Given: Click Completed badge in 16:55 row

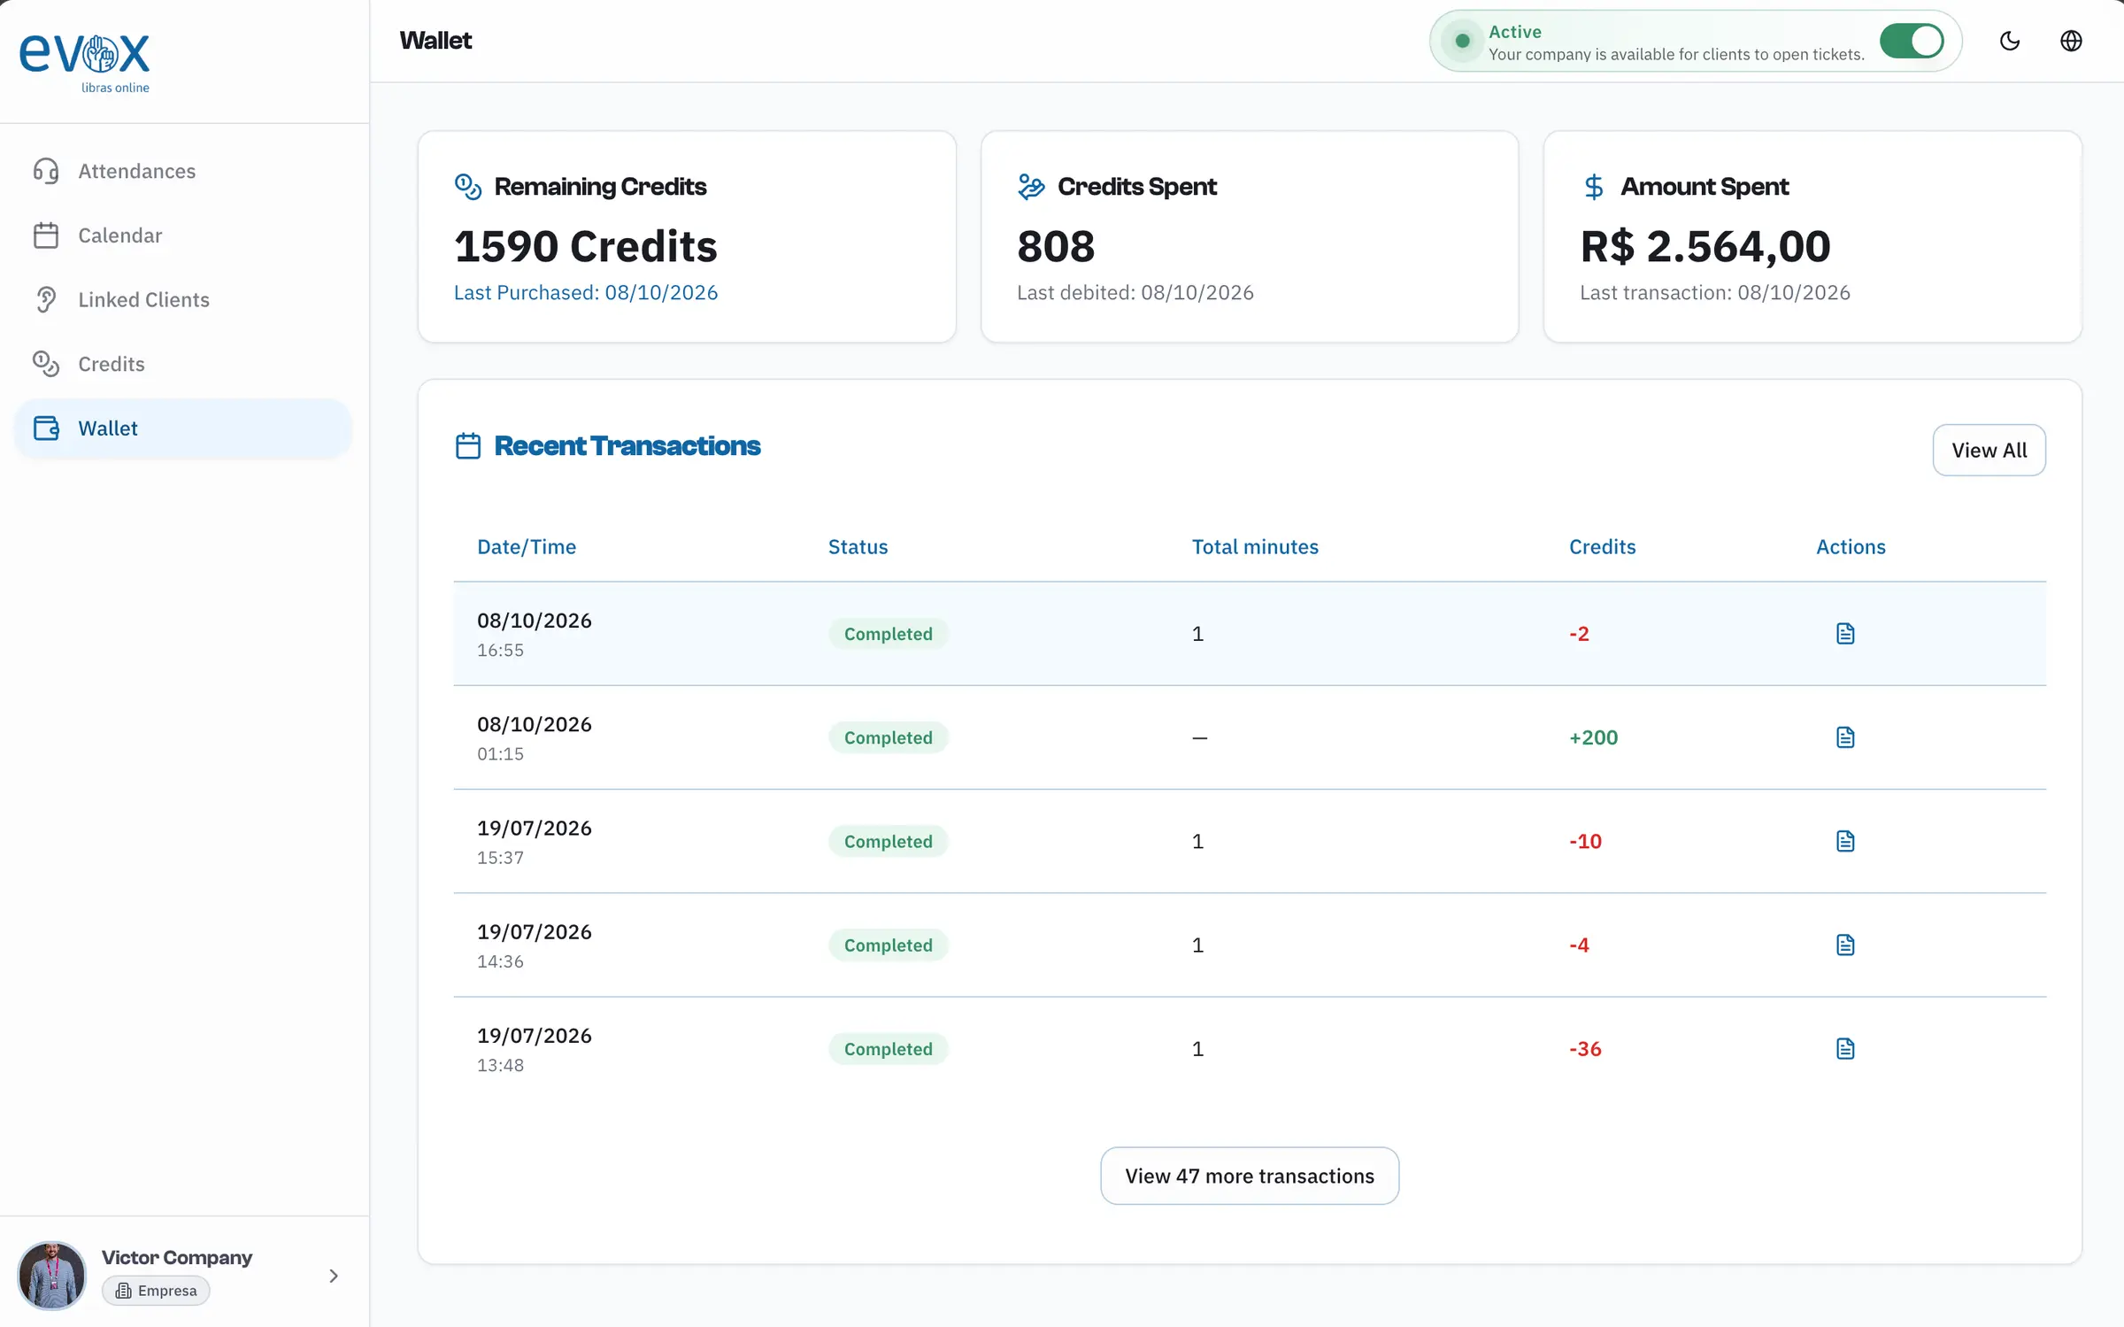Looking at the screenshot, I should click(888, 634).
